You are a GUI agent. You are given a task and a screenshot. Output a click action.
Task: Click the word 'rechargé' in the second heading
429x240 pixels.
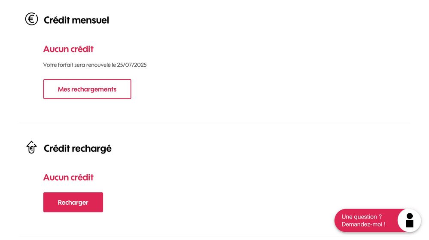point(93,148)
